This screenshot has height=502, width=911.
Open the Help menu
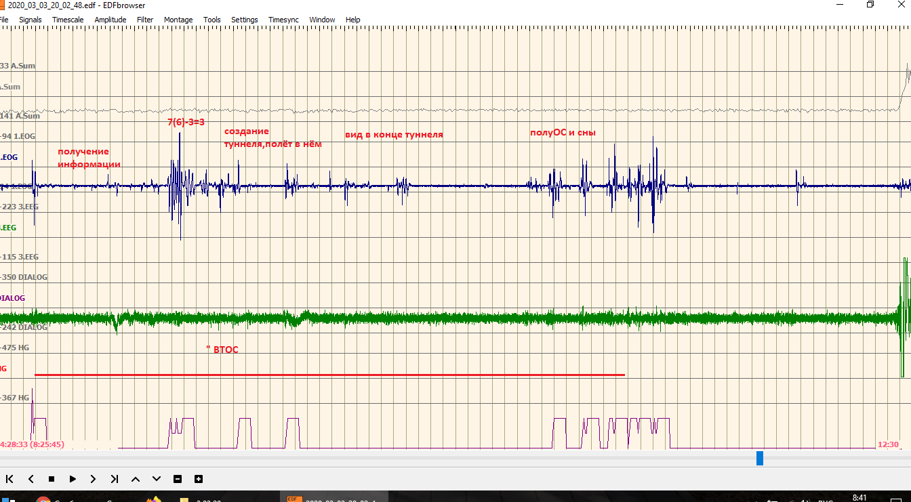[353, 20]
